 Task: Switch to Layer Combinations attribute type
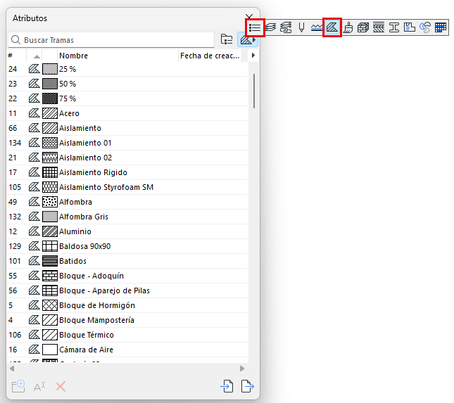[286, 27]
